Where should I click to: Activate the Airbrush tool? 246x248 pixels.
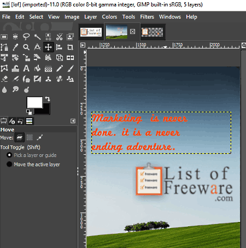[15, 79]
